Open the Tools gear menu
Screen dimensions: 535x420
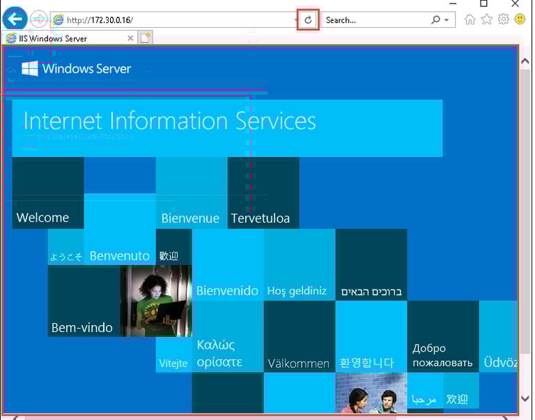click(503, 19)
